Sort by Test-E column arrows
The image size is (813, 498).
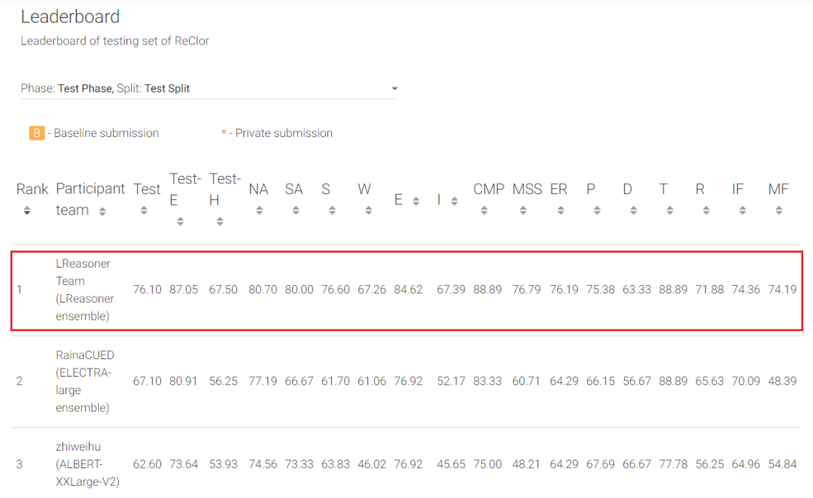point(180,221)
